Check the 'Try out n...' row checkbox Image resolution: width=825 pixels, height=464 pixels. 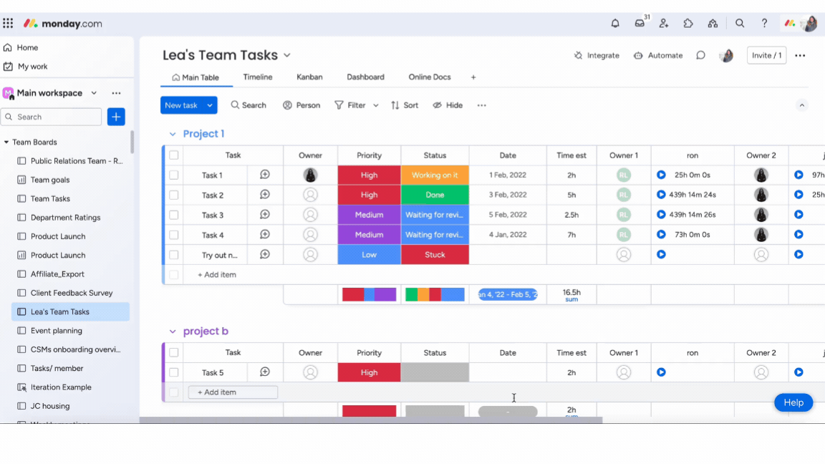click(173, 255)
